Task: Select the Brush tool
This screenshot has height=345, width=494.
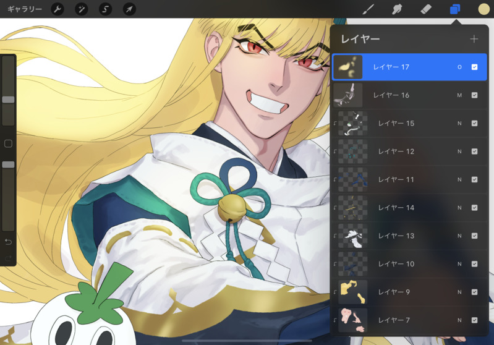Action: coord(368,9)
